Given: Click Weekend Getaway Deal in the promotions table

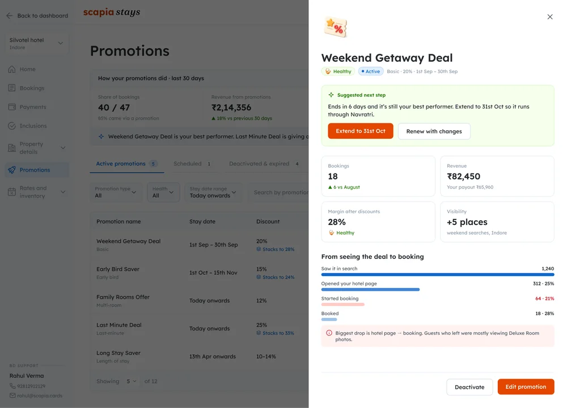Looking at the screenshot, I should (128, 241).
